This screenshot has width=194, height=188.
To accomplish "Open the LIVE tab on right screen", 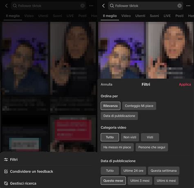I will pos(167,16).
